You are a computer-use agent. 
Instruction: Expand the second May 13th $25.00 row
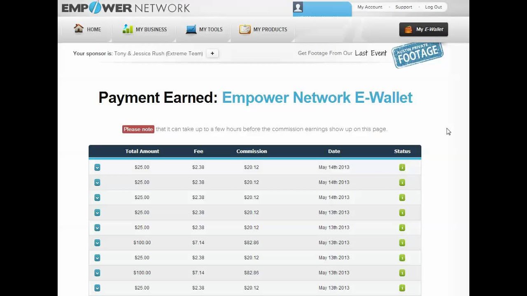click(97, 228)
